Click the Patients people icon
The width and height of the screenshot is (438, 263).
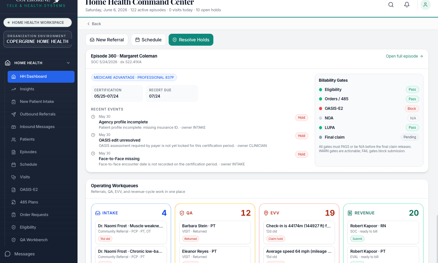(x=14, y=139)
